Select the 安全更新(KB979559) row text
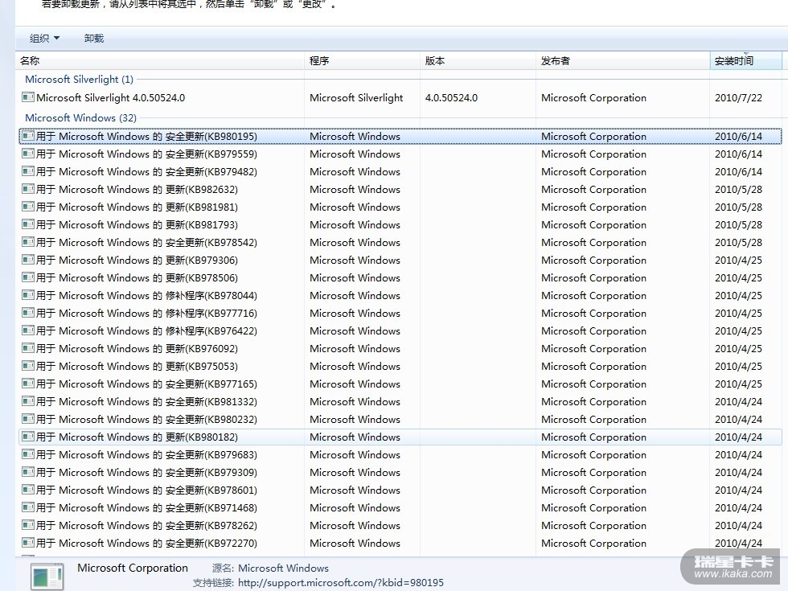The height and width of the screenshot is (591, 788). [x=146, y=154]
